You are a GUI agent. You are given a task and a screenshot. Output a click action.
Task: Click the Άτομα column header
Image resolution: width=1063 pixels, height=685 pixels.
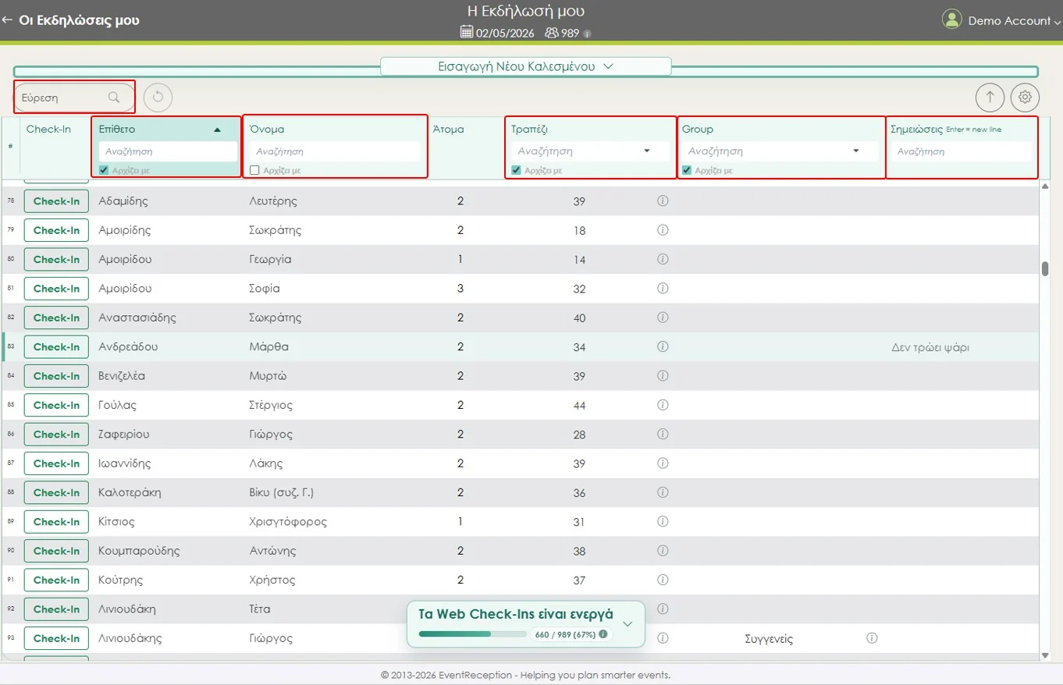[x=448, y=130]
